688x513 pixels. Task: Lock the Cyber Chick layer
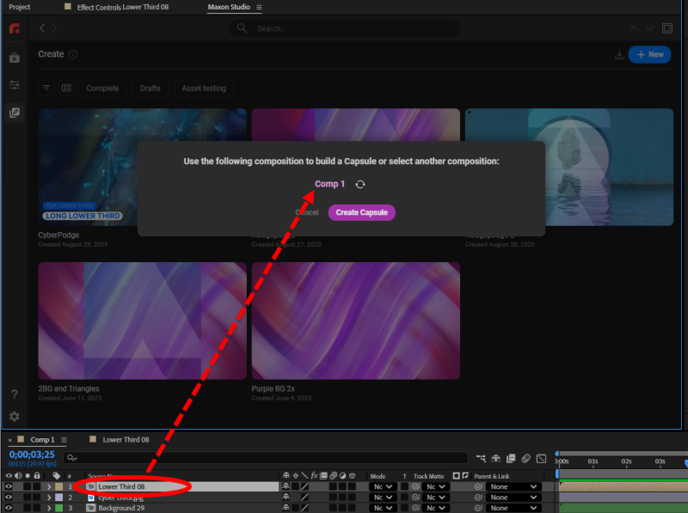tap(36, 497)
